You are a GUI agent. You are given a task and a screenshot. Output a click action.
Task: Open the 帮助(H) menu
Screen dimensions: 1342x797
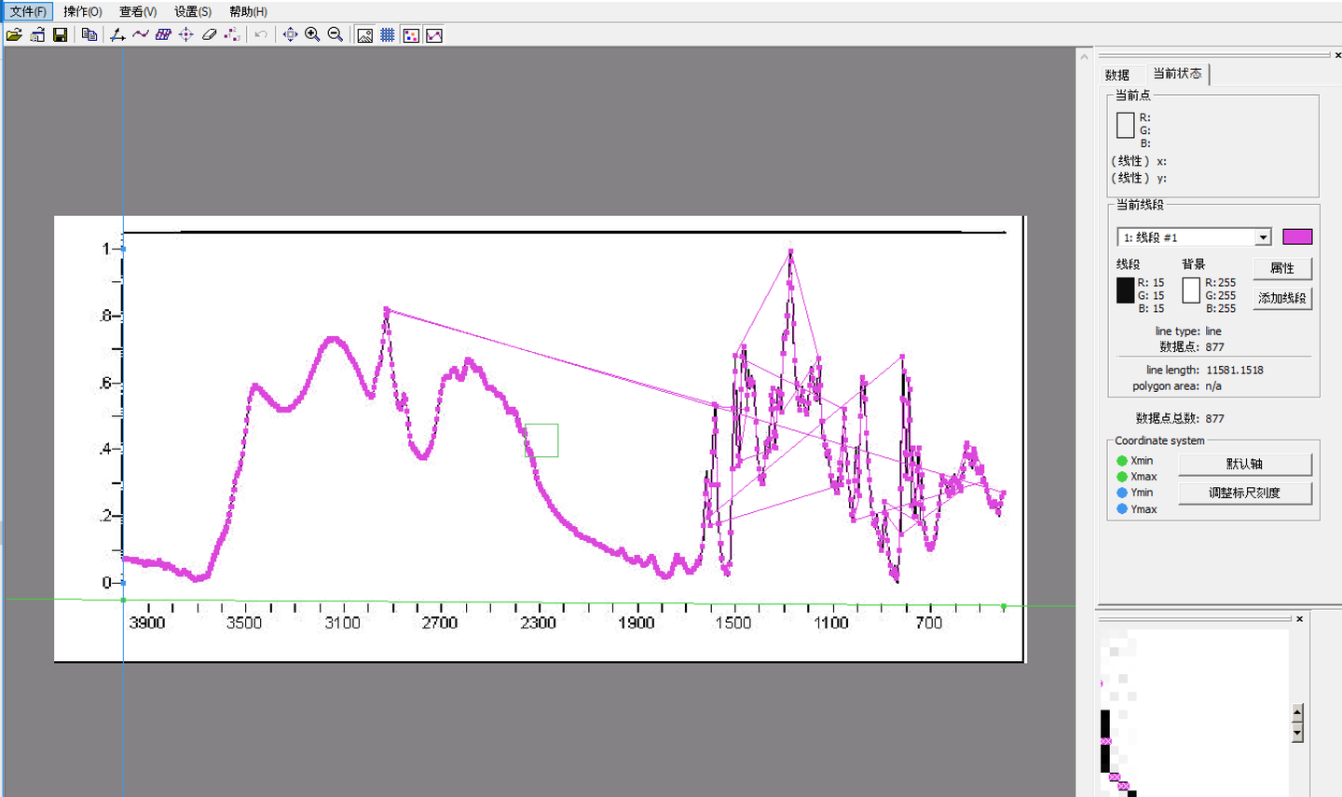(248, 11)
